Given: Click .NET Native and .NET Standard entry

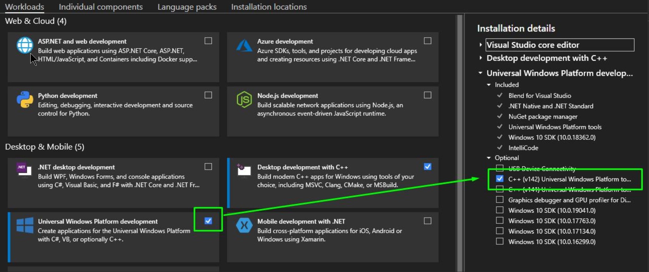Looking at the screenshot, I should [551, 106].
